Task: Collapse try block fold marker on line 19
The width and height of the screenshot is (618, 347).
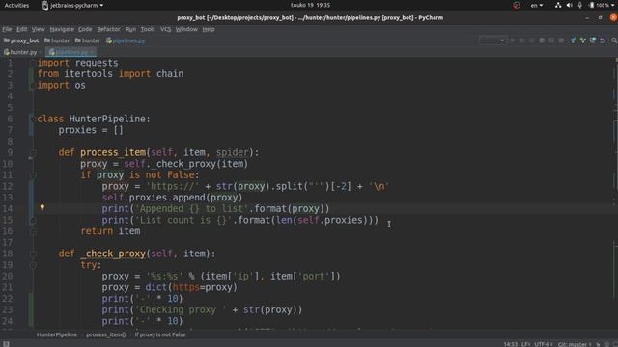Action: [33, 265]
